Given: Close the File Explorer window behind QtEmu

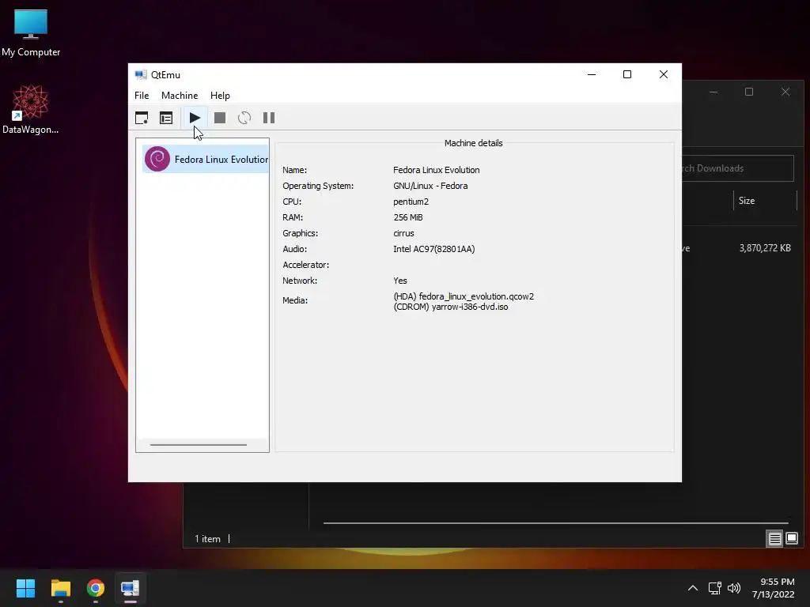Looking at the screenshot, I should (785, 92).
